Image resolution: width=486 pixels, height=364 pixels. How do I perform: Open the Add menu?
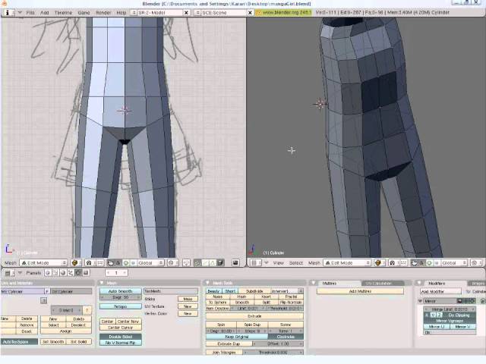[x=45, y=12]
